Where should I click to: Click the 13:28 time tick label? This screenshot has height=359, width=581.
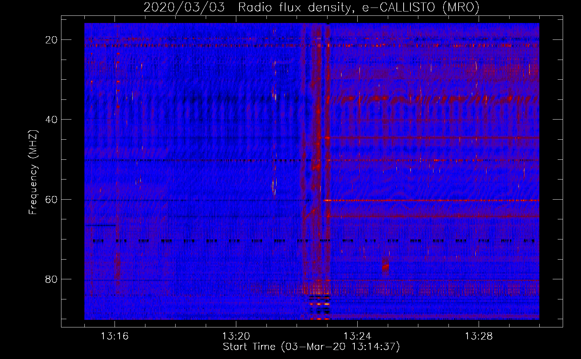(x=479, y=336)
